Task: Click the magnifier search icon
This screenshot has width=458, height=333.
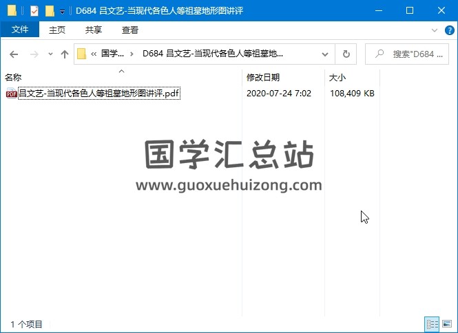Action: click(379, 54)
